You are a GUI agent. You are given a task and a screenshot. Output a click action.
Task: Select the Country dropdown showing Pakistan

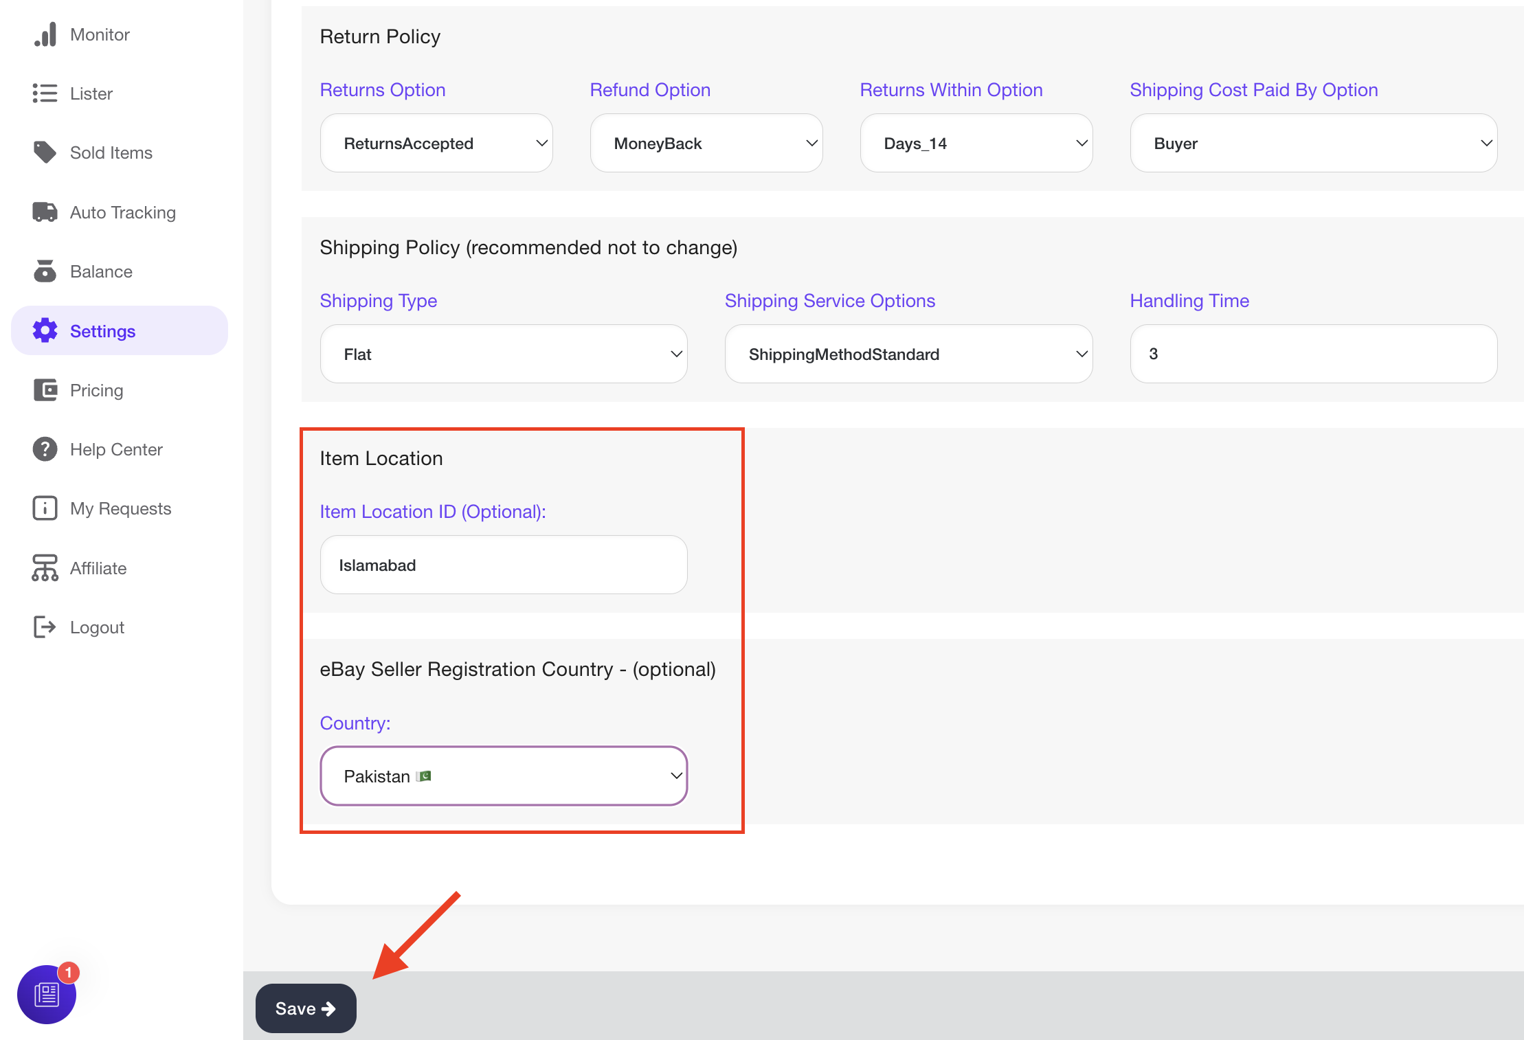pyautogui.click(x=504, y=776)
